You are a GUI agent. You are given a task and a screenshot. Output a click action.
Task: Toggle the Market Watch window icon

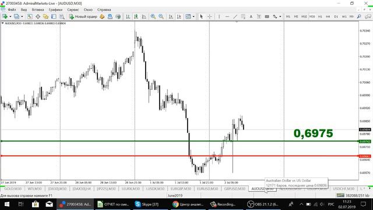(30, 16)
